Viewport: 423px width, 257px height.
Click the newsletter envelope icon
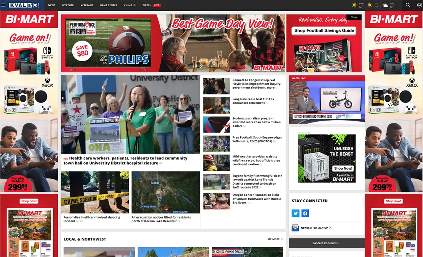[x=295, y=228]
